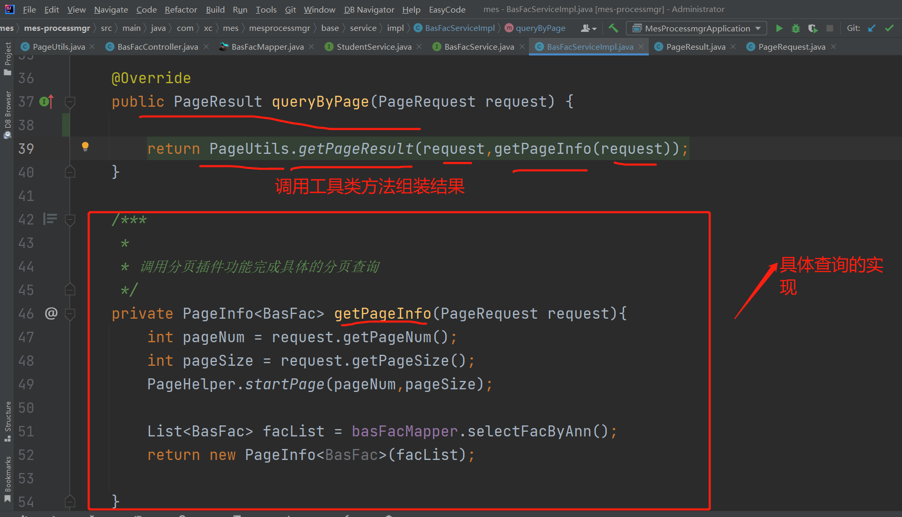This screenshot has width=902, height=517.
Task: Close the PageUtils.java tab
Action: (93, 47)
